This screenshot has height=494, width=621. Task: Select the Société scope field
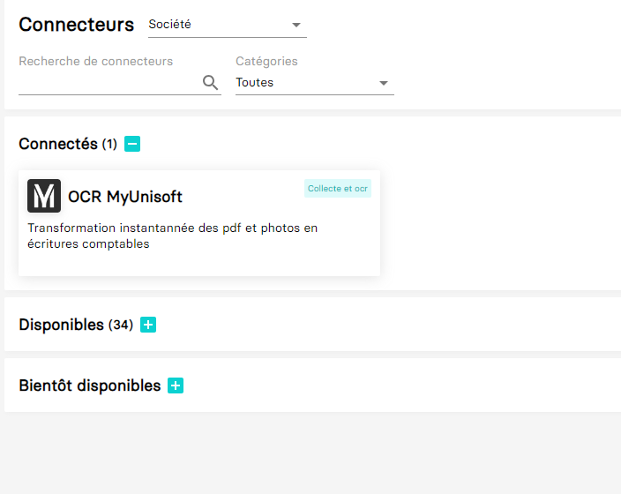click(228, 25)
